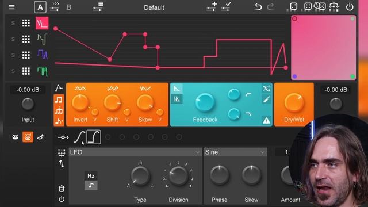
Task: Adjust the Skew knob in orange panel
Action: point(145,103)
